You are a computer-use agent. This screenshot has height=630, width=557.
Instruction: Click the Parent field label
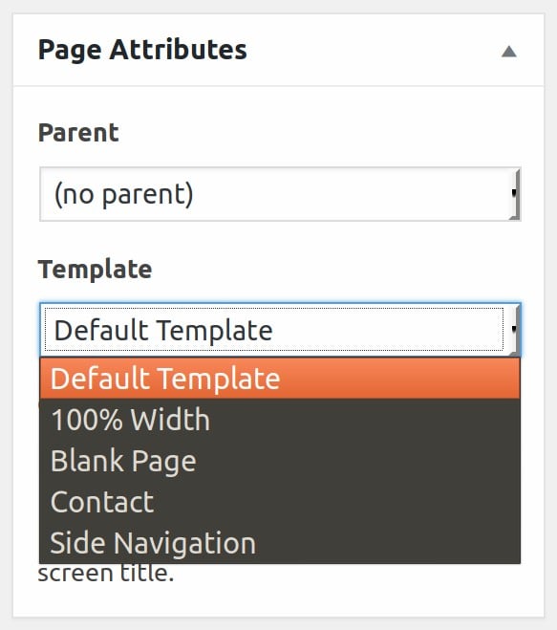coord(78,133)
